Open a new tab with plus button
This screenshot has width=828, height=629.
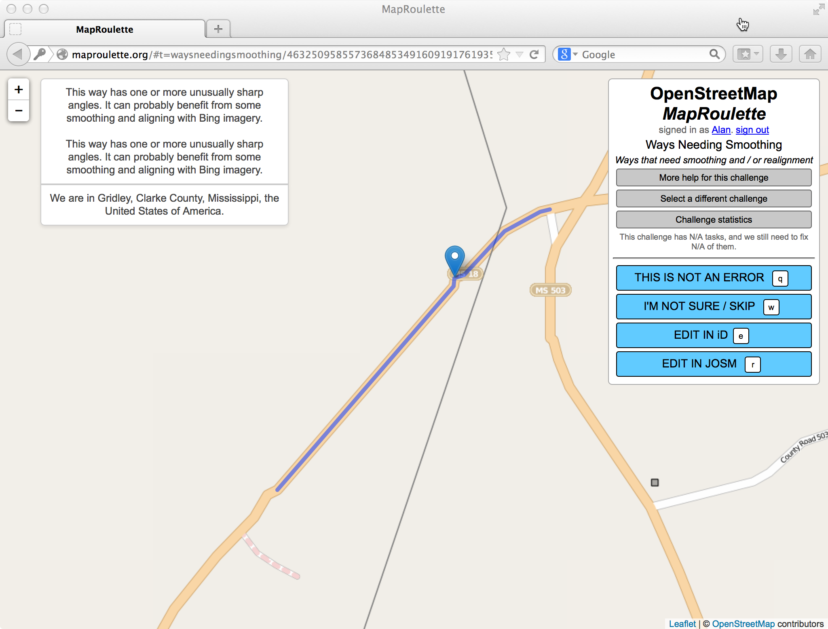[218, 29]
